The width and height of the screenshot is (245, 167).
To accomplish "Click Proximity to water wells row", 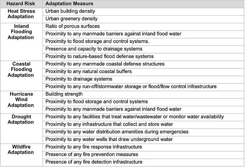I will point(143,140).
